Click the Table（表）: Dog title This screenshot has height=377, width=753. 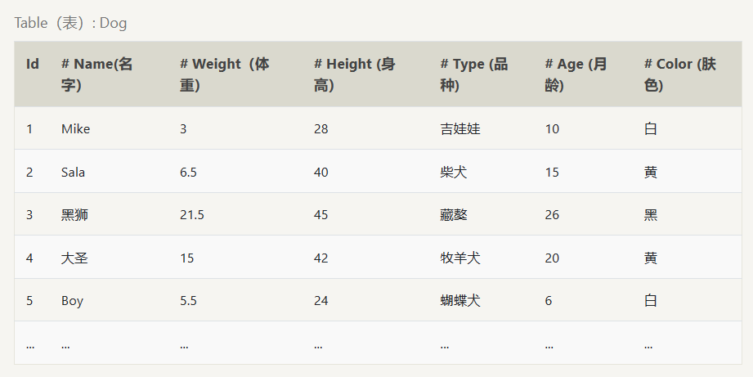tap(70, 23)
